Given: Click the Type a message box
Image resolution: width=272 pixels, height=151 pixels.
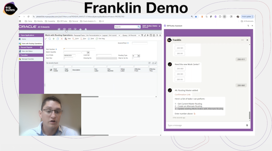Looking at the screenshot, I should point(206,125).
